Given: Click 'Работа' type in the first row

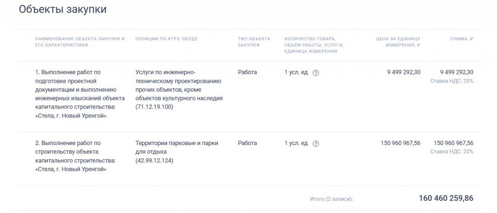Looking at the screenshot, I should click(x=248, y=72).
